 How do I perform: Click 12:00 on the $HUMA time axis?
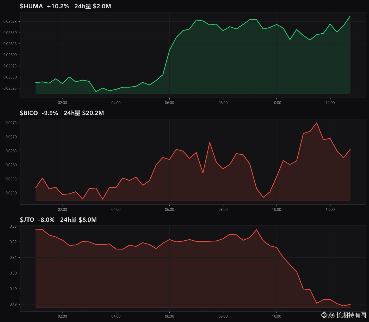coord(330,103)
